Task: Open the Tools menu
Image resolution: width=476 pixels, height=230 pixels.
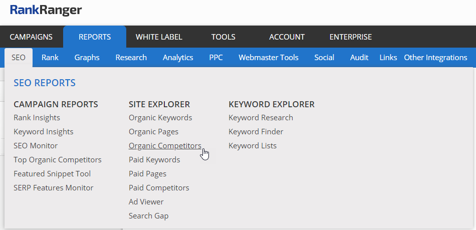Action: click(x=223, y=37)
